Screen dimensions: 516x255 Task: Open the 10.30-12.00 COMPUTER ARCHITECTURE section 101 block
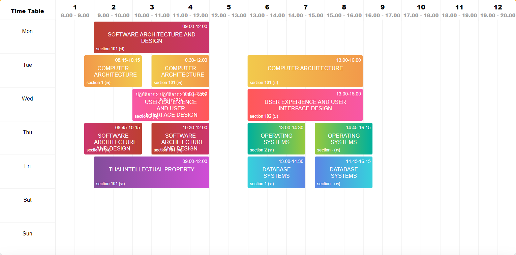180,71
